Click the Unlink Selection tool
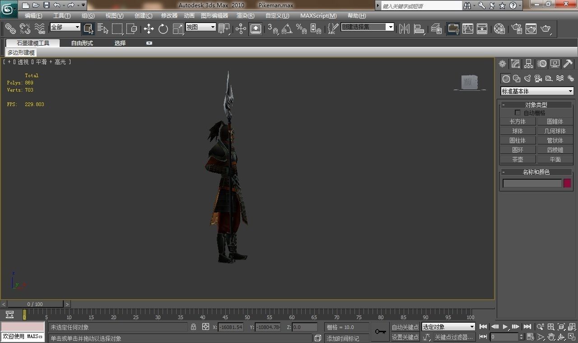 (25, 29)
